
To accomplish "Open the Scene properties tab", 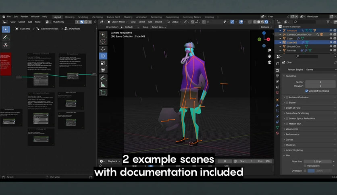I will [x=277, y=87].
